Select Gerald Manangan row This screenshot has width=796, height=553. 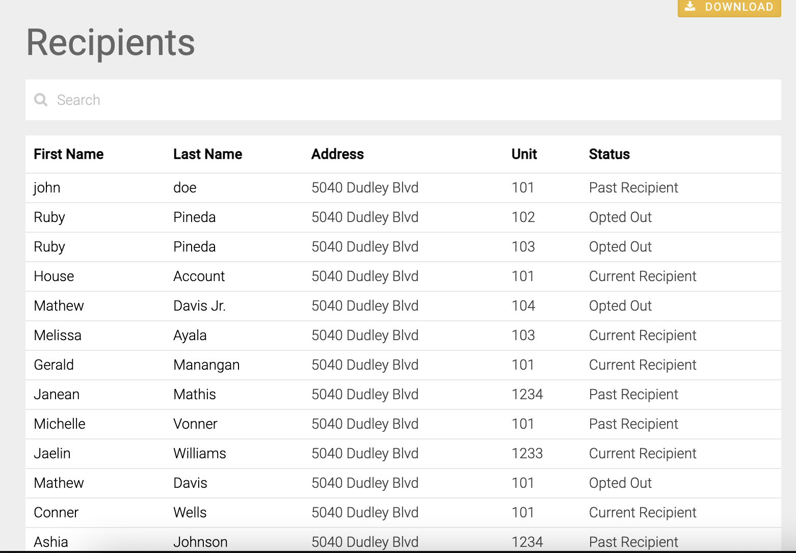(x=403, y=365)
